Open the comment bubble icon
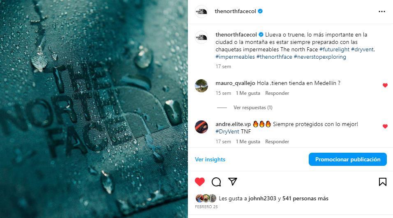 point(216,182)
